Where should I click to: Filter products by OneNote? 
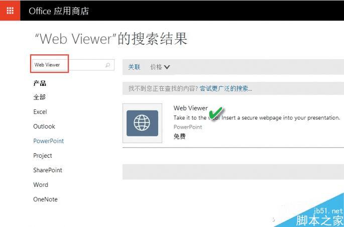pyautogui.click(x=45, y=199)
